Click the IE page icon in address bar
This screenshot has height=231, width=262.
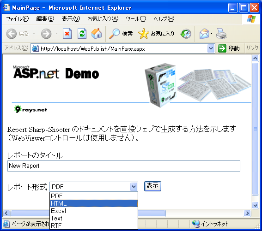click(36, 48)
